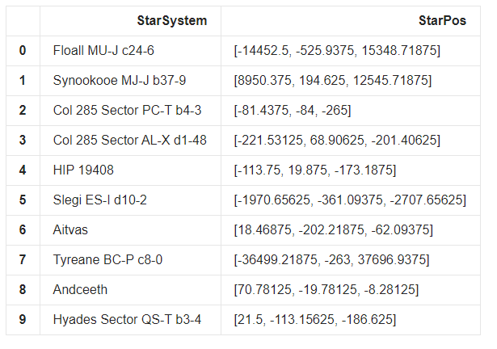Viewport: 497px width, 349px height.
Task: Click row index 0
Action: coord(23,51)
